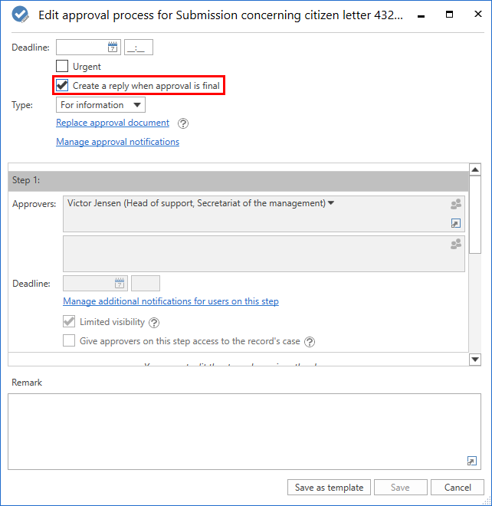Click Manage additional notifications for users link
Viewport: 492px width, 506px height.
pyautogui.click(x=171, y=301)
